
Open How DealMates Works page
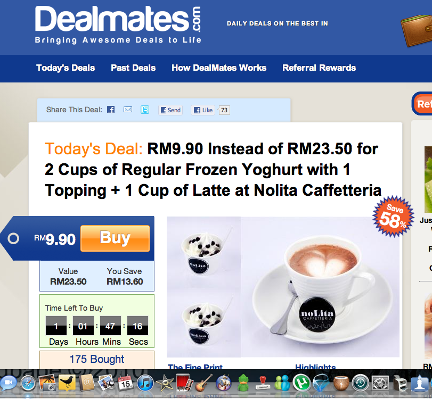pyautogui.click(x=219, y=68)
